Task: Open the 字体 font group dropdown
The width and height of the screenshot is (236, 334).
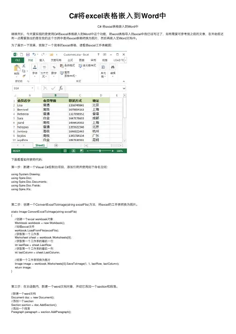Action: point(35,70)
